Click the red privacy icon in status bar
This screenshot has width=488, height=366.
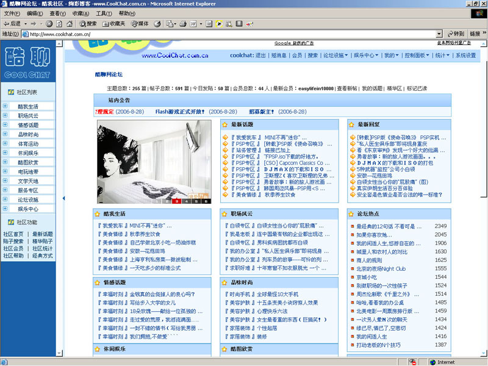click(x=413, y=362)
